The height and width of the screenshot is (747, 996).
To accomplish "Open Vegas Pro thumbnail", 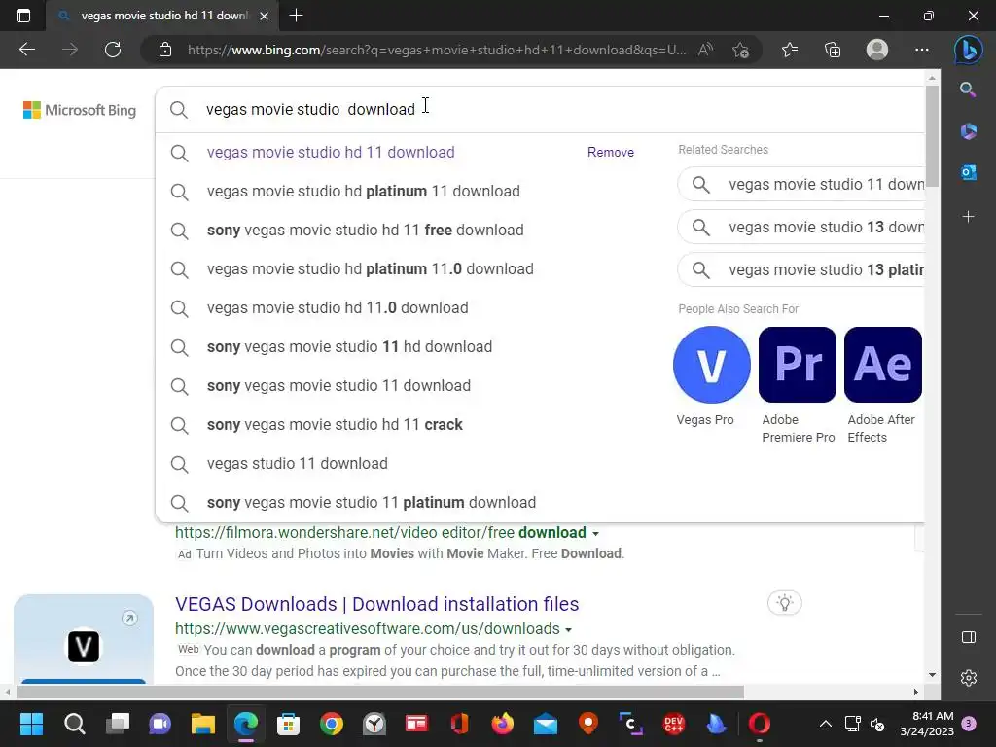I will click(711, 365).
